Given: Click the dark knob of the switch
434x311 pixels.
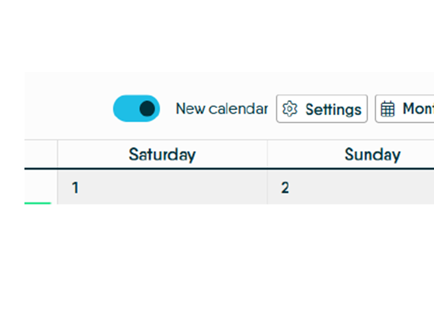Looking at the screenshot, I should coord(147,109).
